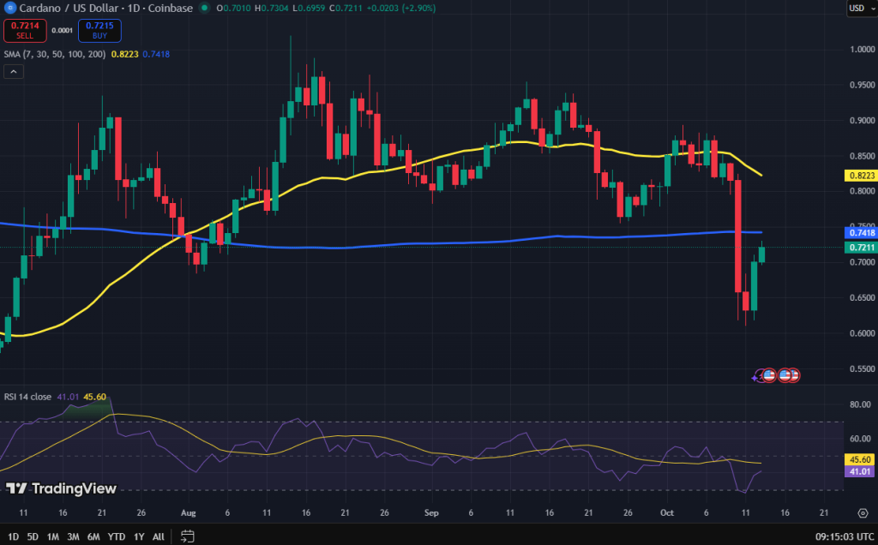Switch to the 3M time range
Image resolution: width=878 pixels, height=545 pixels.
tap(73, 536)
